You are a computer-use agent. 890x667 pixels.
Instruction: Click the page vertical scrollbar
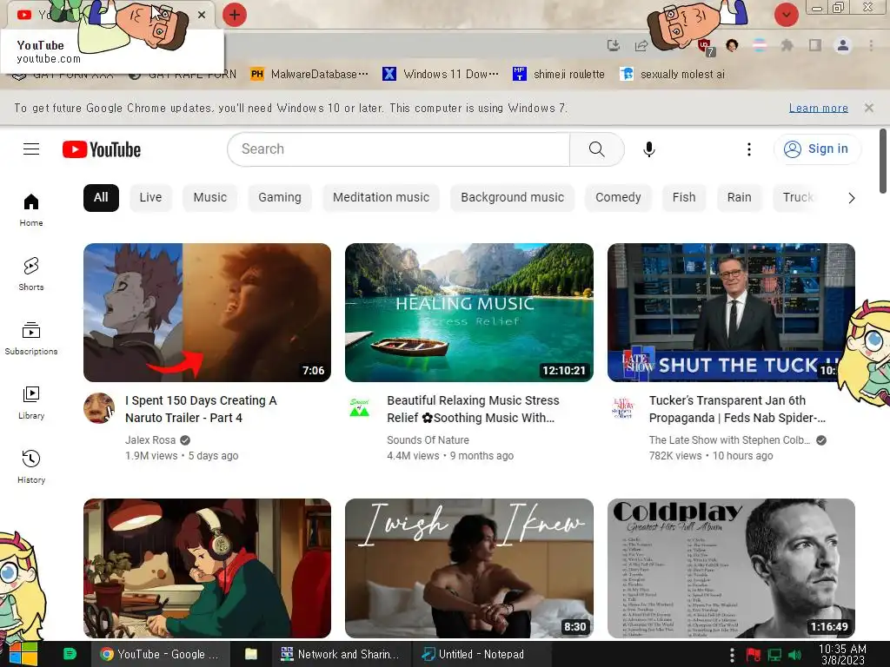tap(883, 161)
